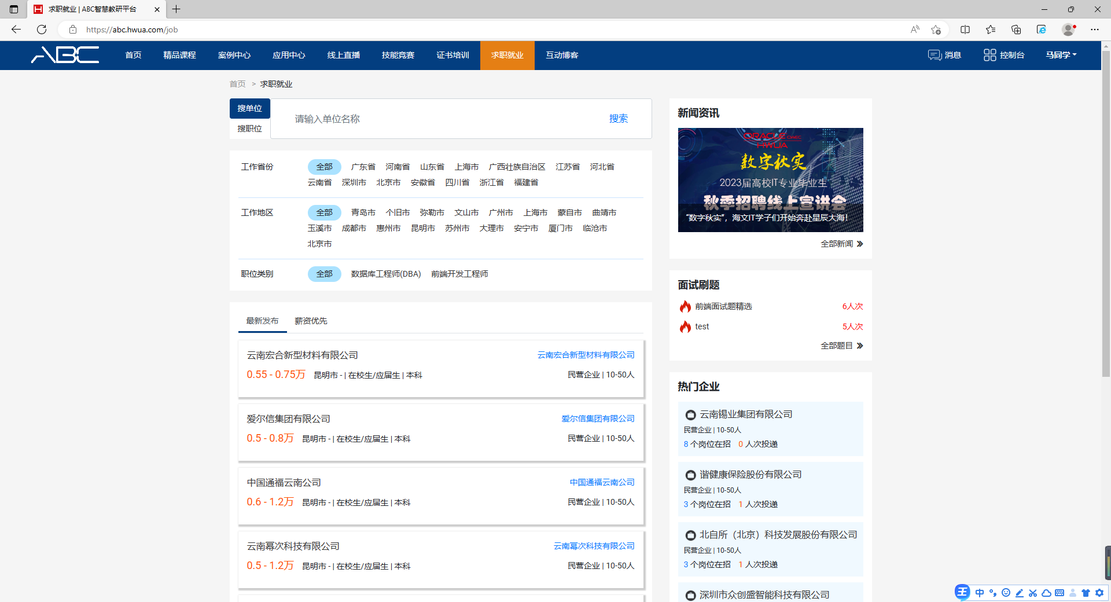1111x602 pixels.
Task: Open 技能竞赛 in the navigation bar
Action: pyautogui.click(x=398, y=55)
